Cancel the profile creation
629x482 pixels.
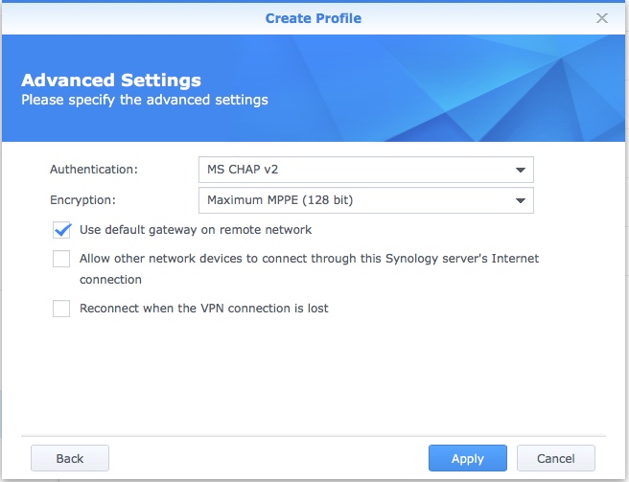click(556, 458)
